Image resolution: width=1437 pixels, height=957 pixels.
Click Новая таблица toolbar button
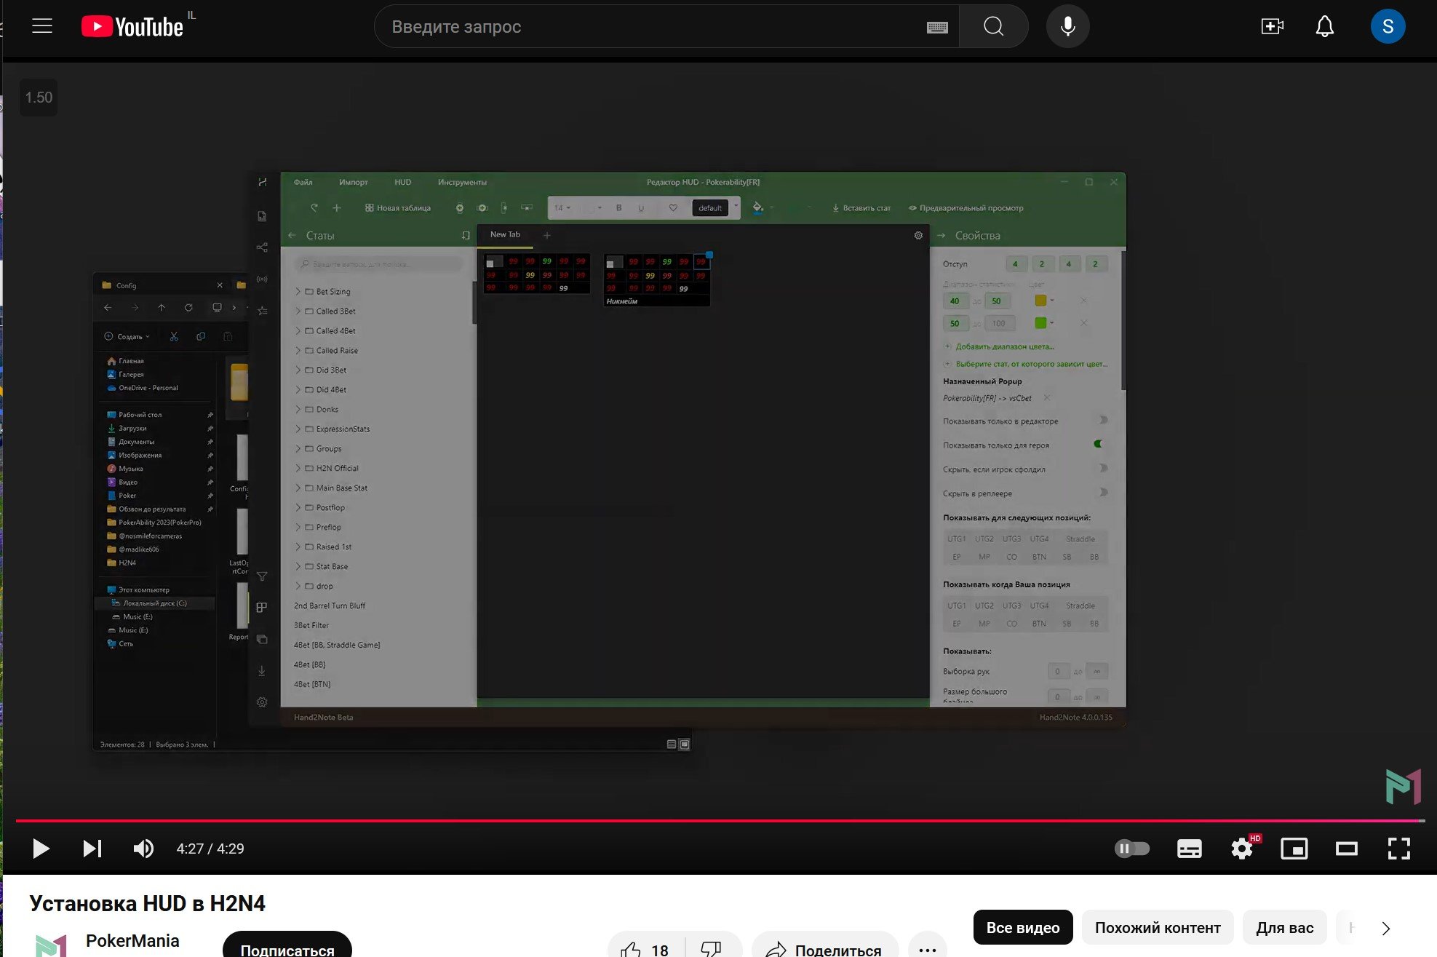398,208
